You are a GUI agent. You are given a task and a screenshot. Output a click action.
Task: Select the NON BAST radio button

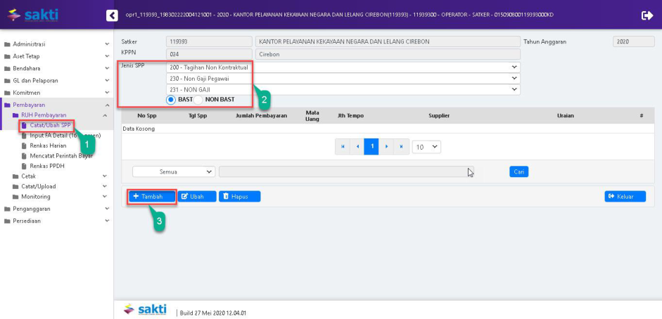(x=199, y=100)
